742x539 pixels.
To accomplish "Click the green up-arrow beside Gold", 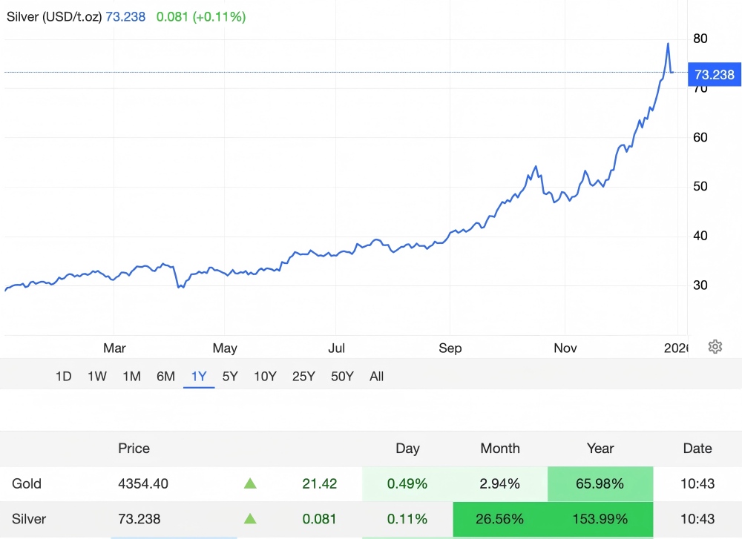I will (x=251, y=483).
